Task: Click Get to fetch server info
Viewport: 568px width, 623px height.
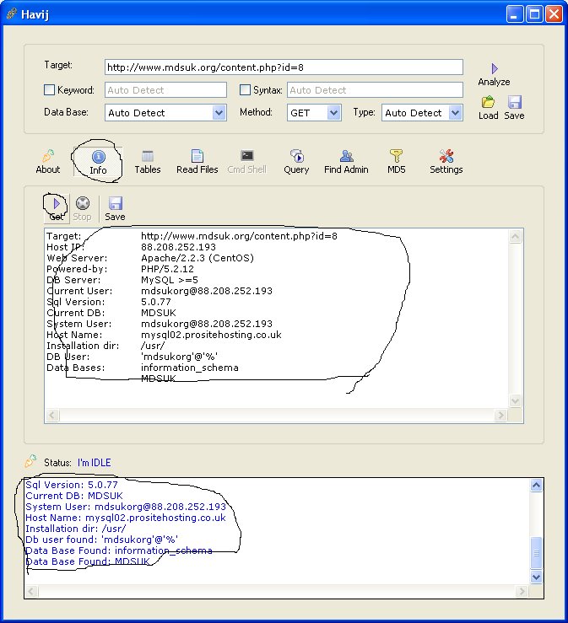Action: click(x=57, y=209)
